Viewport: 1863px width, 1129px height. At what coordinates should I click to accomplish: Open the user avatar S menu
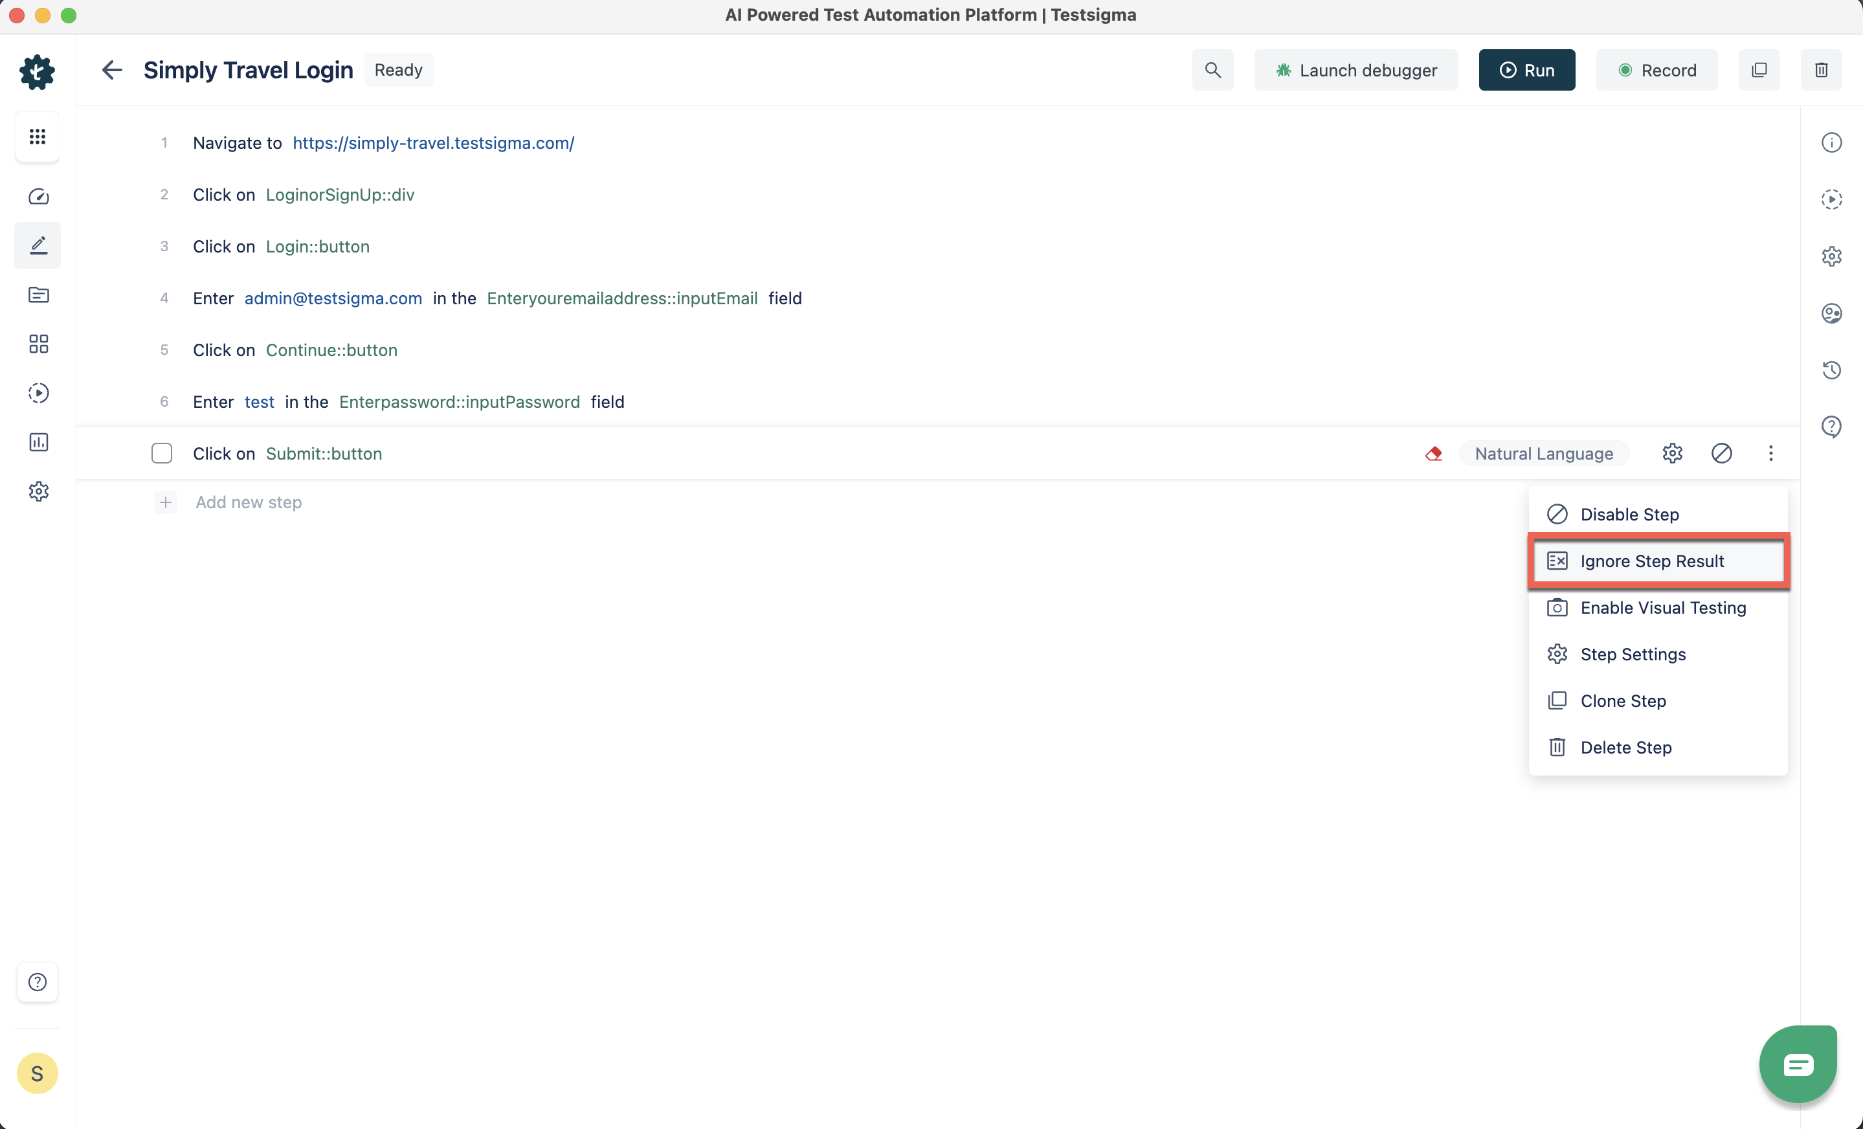click(x=37, y=1073)
